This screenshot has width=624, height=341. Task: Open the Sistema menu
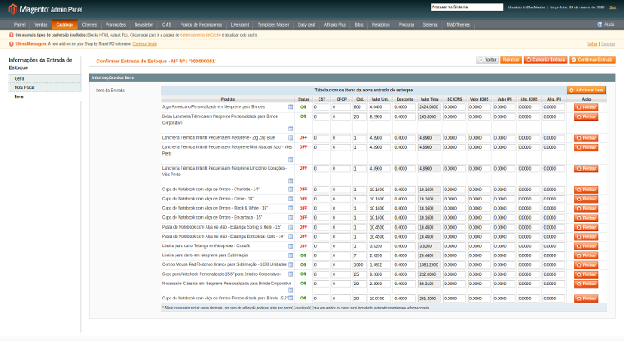[x=430, y=25]
